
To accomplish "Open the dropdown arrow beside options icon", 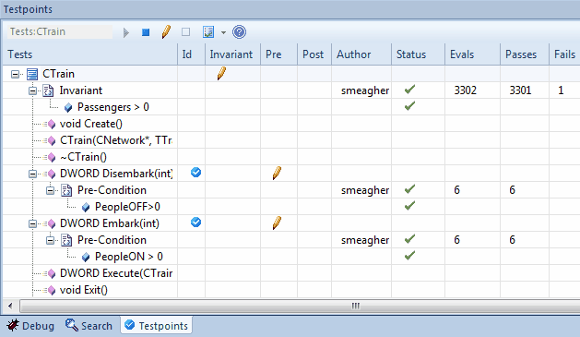I will 223,32.
